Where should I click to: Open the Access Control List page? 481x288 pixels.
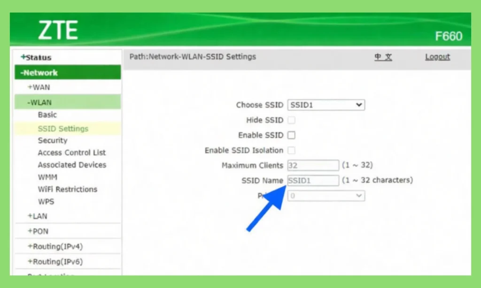click(x=71, y=152)
